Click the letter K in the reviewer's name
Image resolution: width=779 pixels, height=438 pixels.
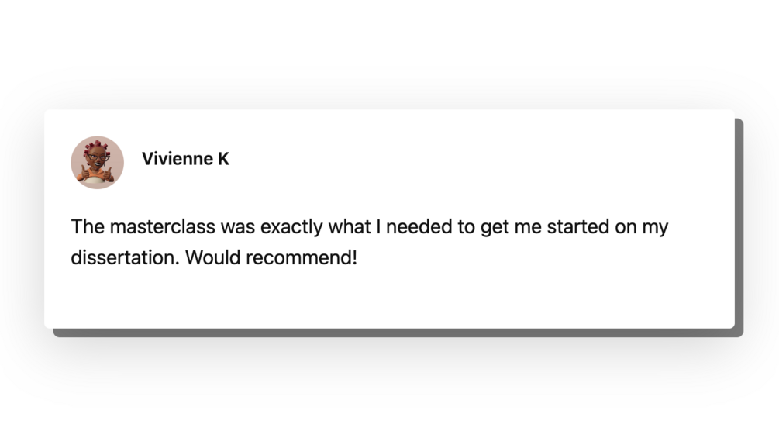tap(224, 159)
